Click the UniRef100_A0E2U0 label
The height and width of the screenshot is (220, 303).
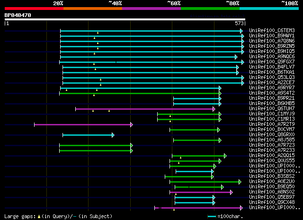tap(272, 182)
